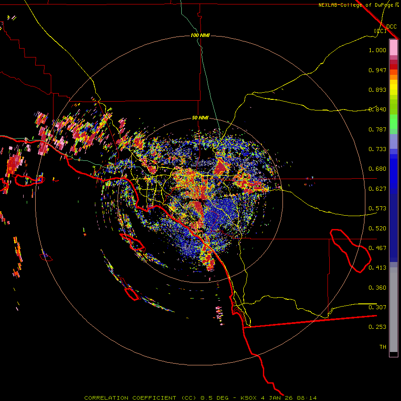Click the TH threshold label
Viewport: 401px width, 401px height.
[x=383, y=347]
